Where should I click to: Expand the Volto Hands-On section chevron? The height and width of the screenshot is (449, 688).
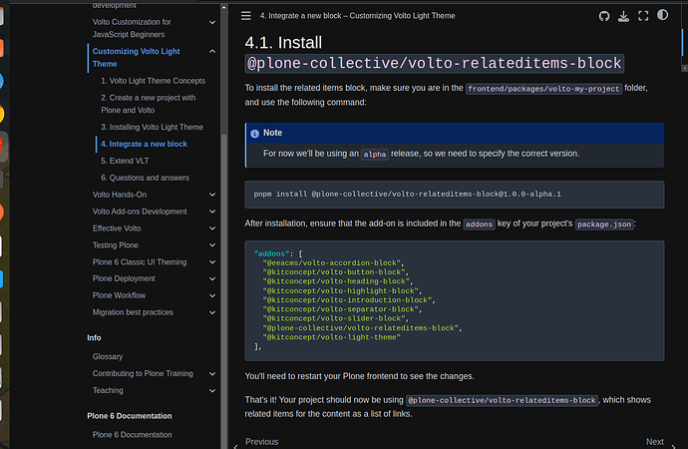[212, 195]
